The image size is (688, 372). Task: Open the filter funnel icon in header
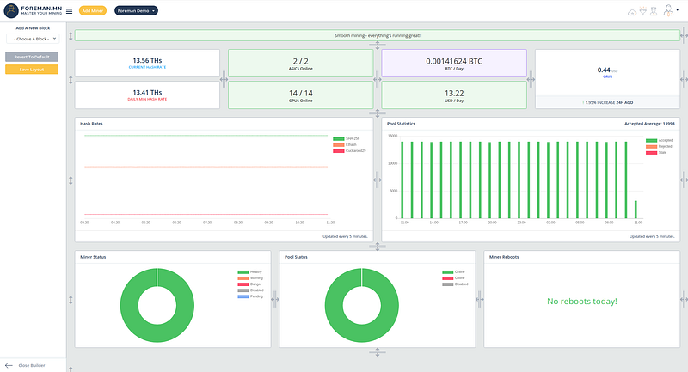click(x=642, y=11)
